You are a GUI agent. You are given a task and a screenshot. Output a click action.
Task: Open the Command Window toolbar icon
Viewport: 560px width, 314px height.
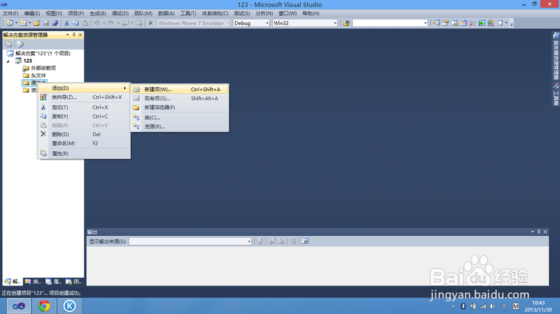[x=500, y=23]
